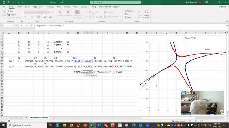
Task: Click column header M
Action: pyautogui.click(x=127, y=33)
